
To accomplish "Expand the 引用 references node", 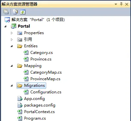I will [x=12, y=39].
